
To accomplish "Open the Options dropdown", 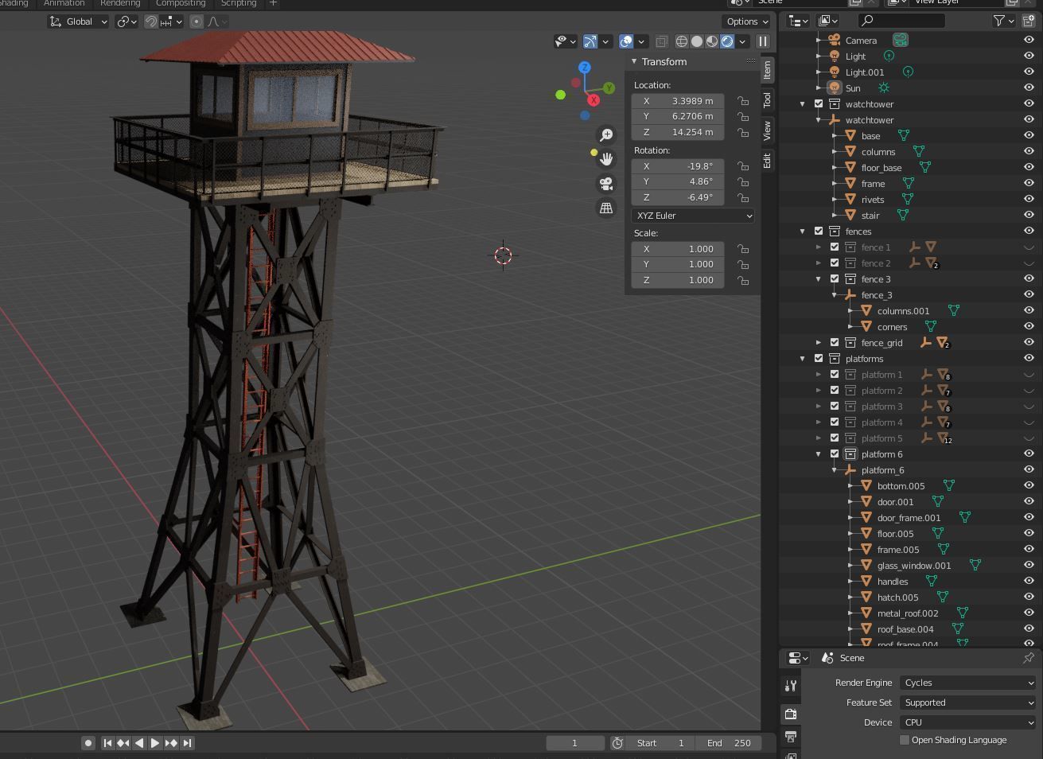I will (x=747, y=21).
